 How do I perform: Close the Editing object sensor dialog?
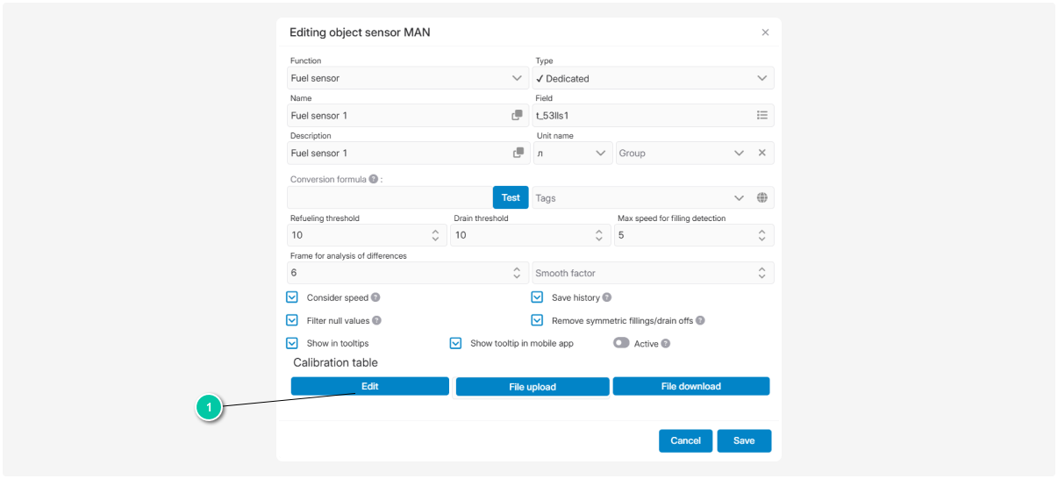pos(765,32)
